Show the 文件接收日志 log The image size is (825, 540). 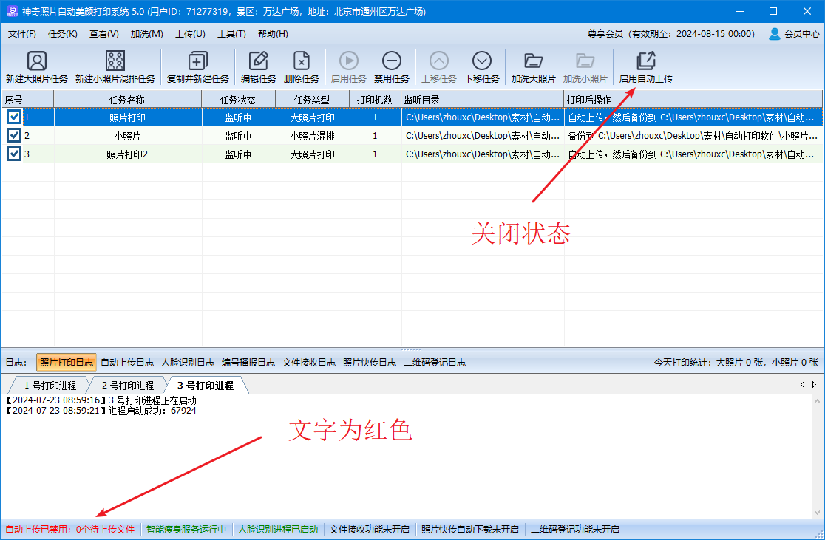click(x=309, y=362)
